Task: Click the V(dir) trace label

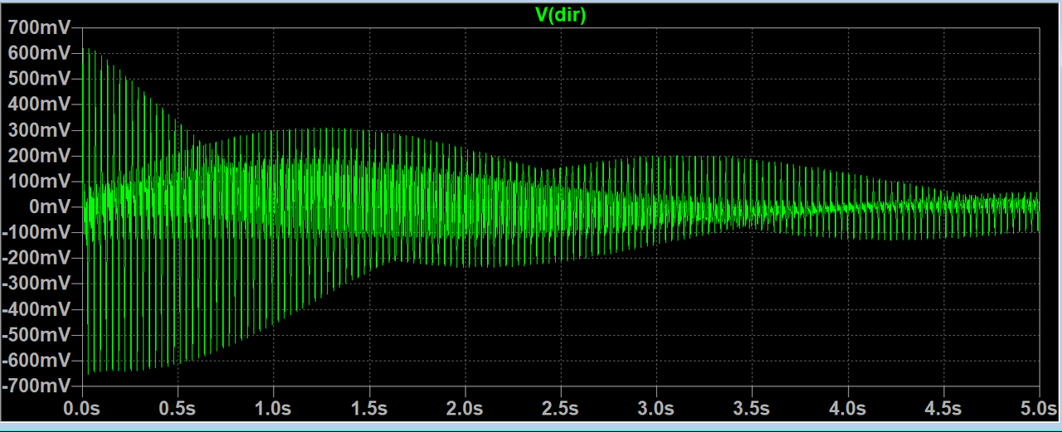Action: coord(561,15)
